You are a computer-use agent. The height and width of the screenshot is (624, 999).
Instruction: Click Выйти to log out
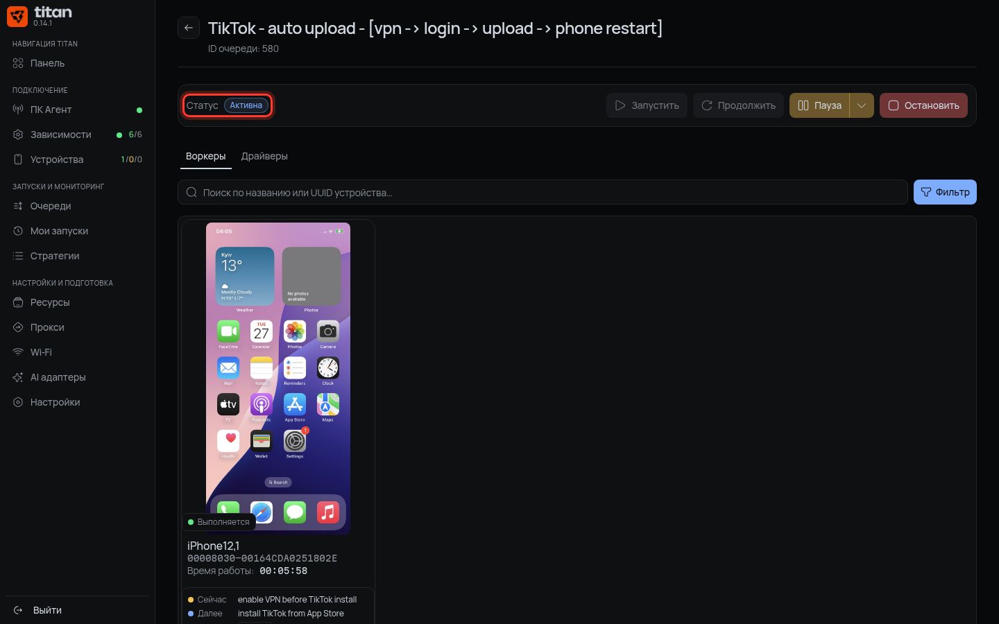(77, 610)
